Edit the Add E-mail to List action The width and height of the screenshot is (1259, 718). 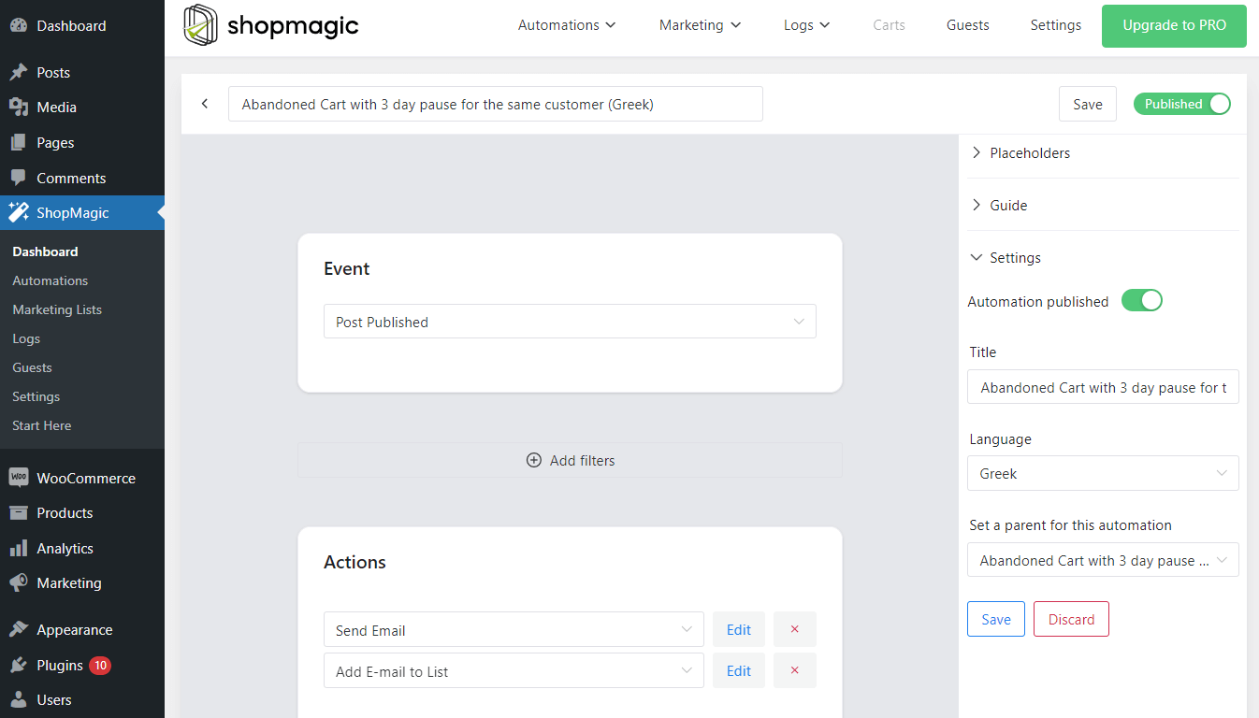tap(738, 670)
